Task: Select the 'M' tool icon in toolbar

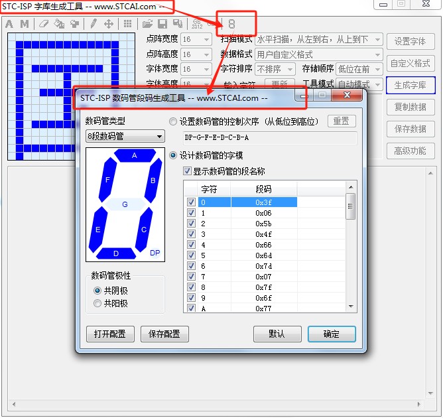Action: [x=25, y=24]
